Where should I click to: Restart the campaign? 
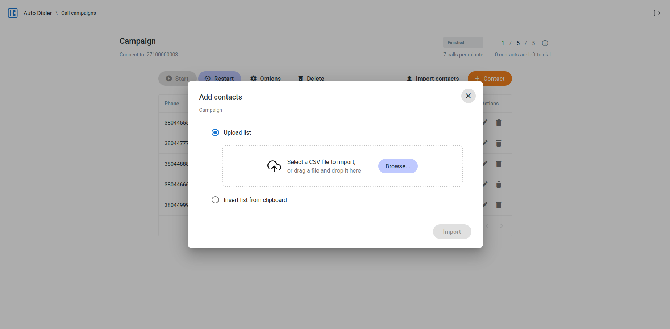click(x=219, y=79)
